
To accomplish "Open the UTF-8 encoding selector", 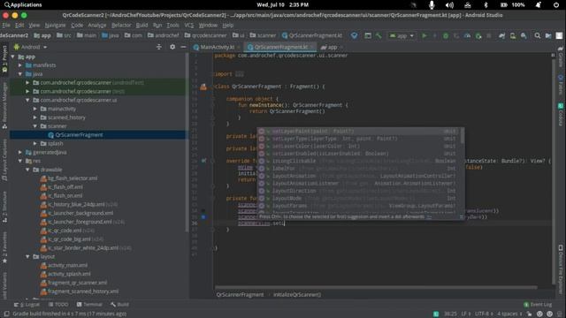I will click(x=484, y=314).
